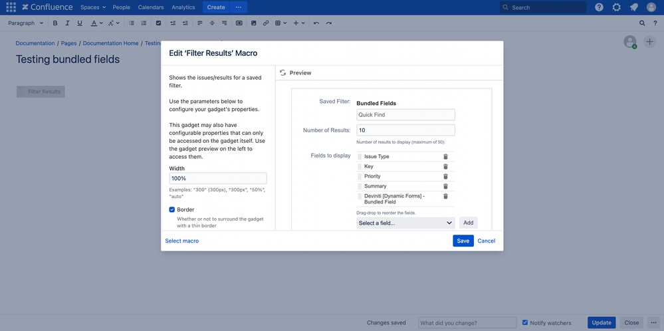Open the insert more content plus dropdown

(x=299, y=23)
